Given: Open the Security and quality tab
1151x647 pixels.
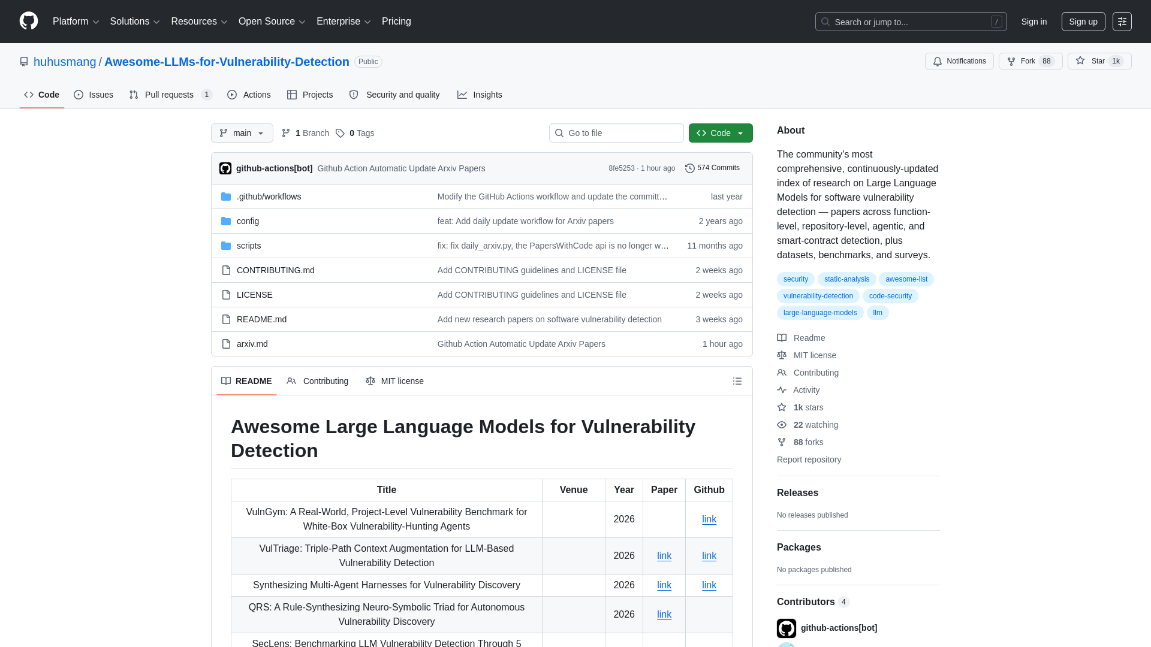Looking at the screenshot, I should tap(394, 95).
